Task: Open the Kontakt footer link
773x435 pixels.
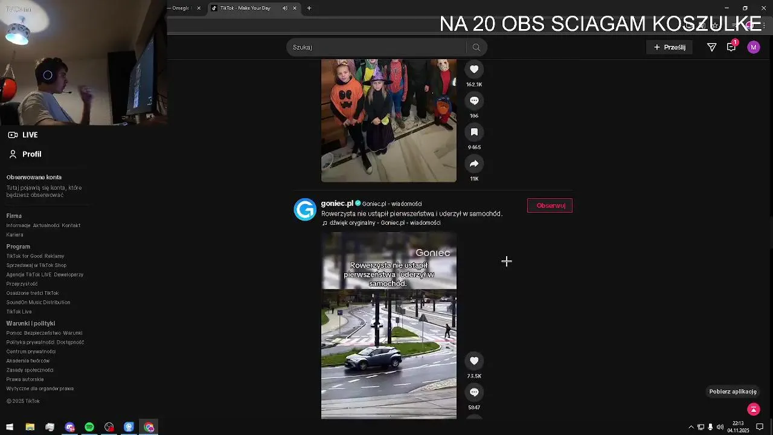Action: coord(71,225)
